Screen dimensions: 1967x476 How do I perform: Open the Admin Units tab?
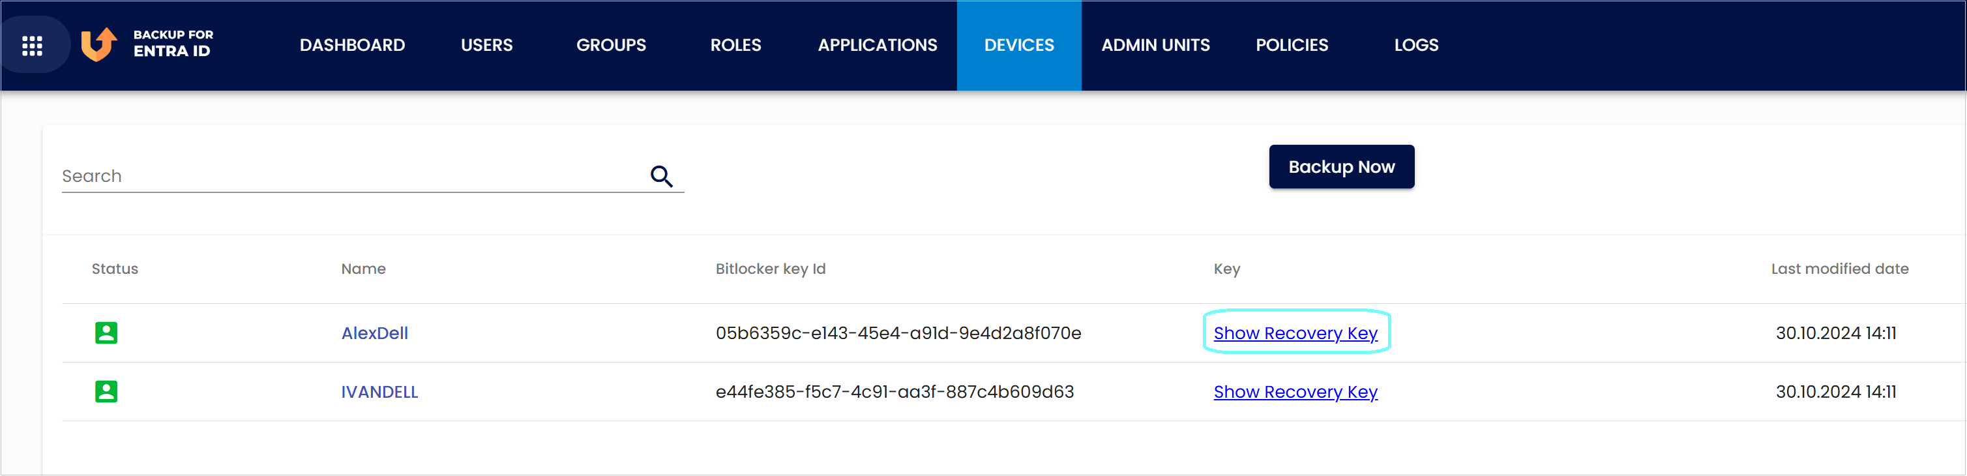1155,45
